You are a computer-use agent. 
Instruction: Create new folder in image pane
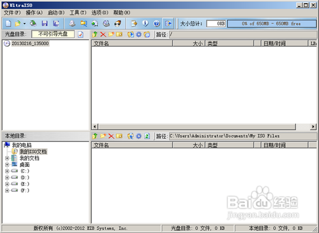pyautogui.click(x=111, y=34)
